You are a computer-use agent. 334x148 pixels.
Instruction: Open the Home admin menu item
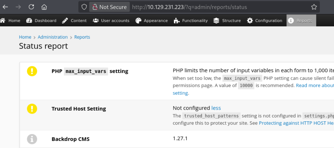click(x=14, y=20)
